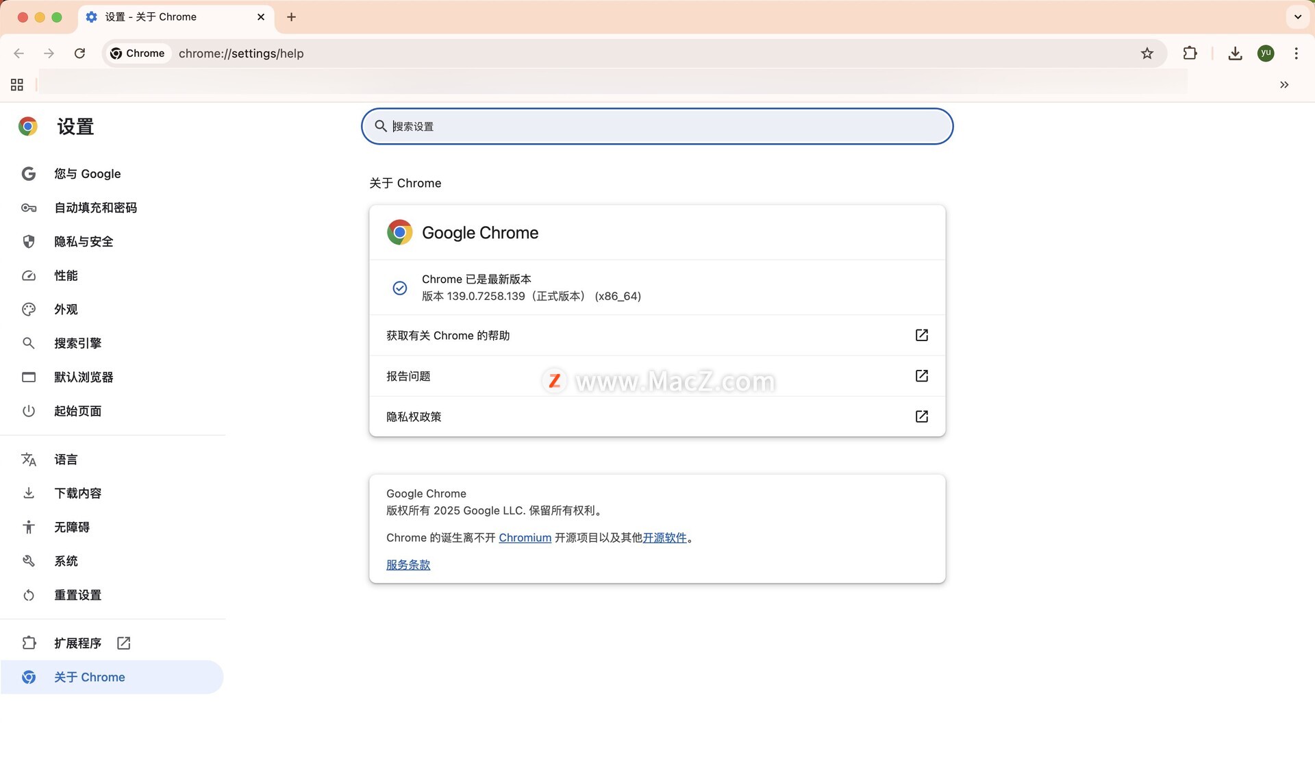The height and width of the screenshot is (761, 1315).
Task: Reload the current page
Action: 79,53
